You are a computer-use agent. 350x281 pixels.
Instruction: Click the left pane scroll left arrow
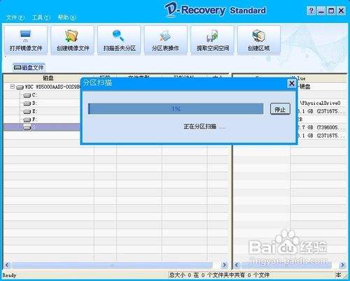(7, 265)
